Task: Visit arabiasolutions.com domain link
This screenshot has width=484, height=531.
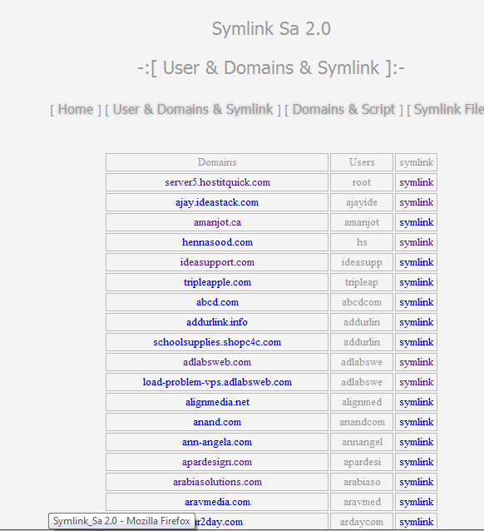Action: tap(217, 482)
